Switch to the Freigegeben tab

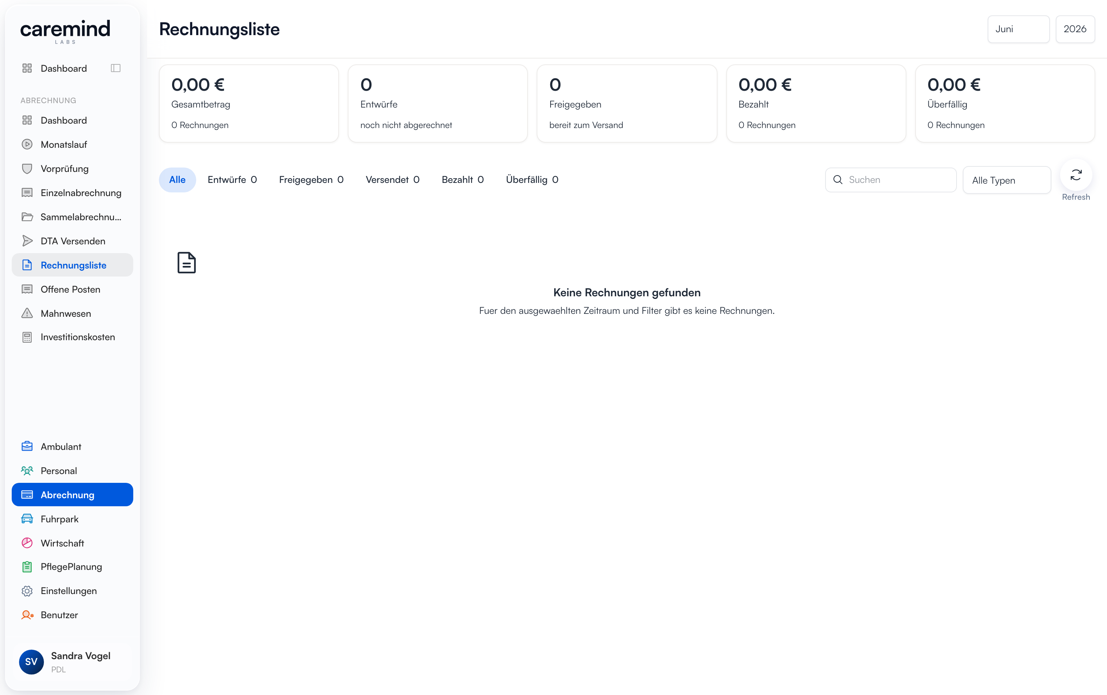coord(311,180)
